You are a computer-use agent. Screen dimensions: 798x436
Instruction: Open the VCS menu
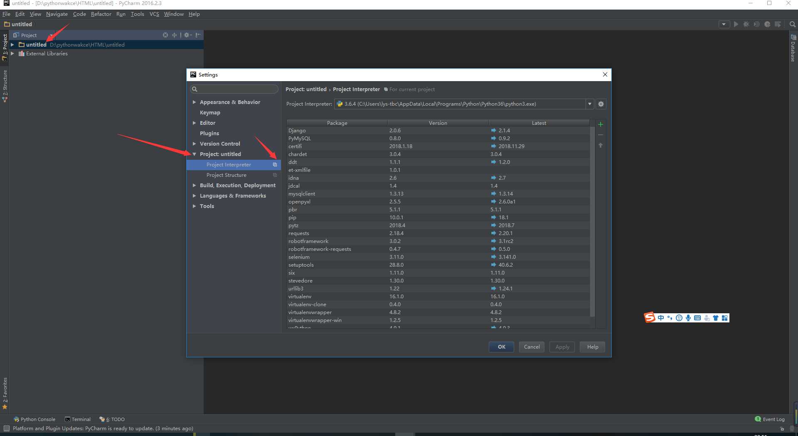pyautogui.click(x=154, y=14)
